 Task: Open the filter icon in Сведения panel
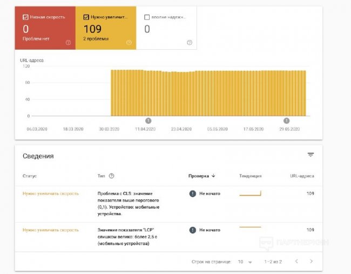pyautogui.click(x=310, y=155)
